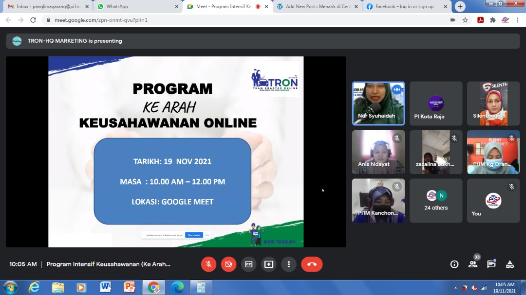Open a new Chrome tab

click(460, 7)
